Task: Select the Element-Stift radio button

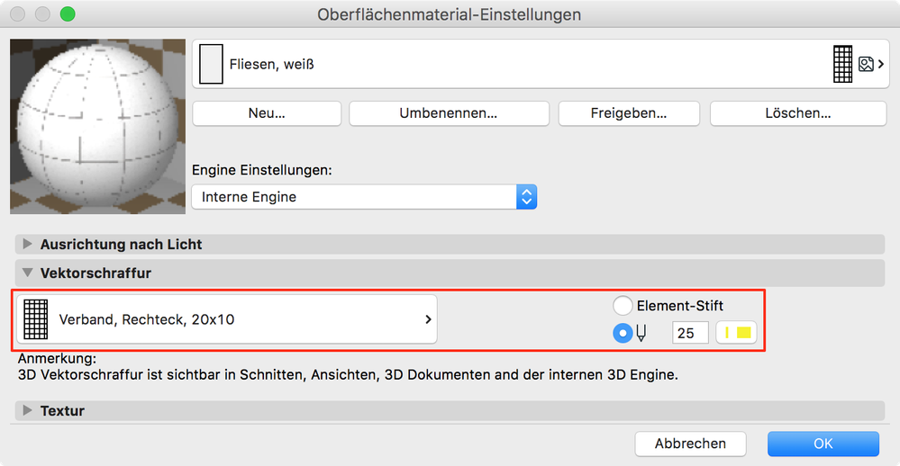Action: coord(623,306)
